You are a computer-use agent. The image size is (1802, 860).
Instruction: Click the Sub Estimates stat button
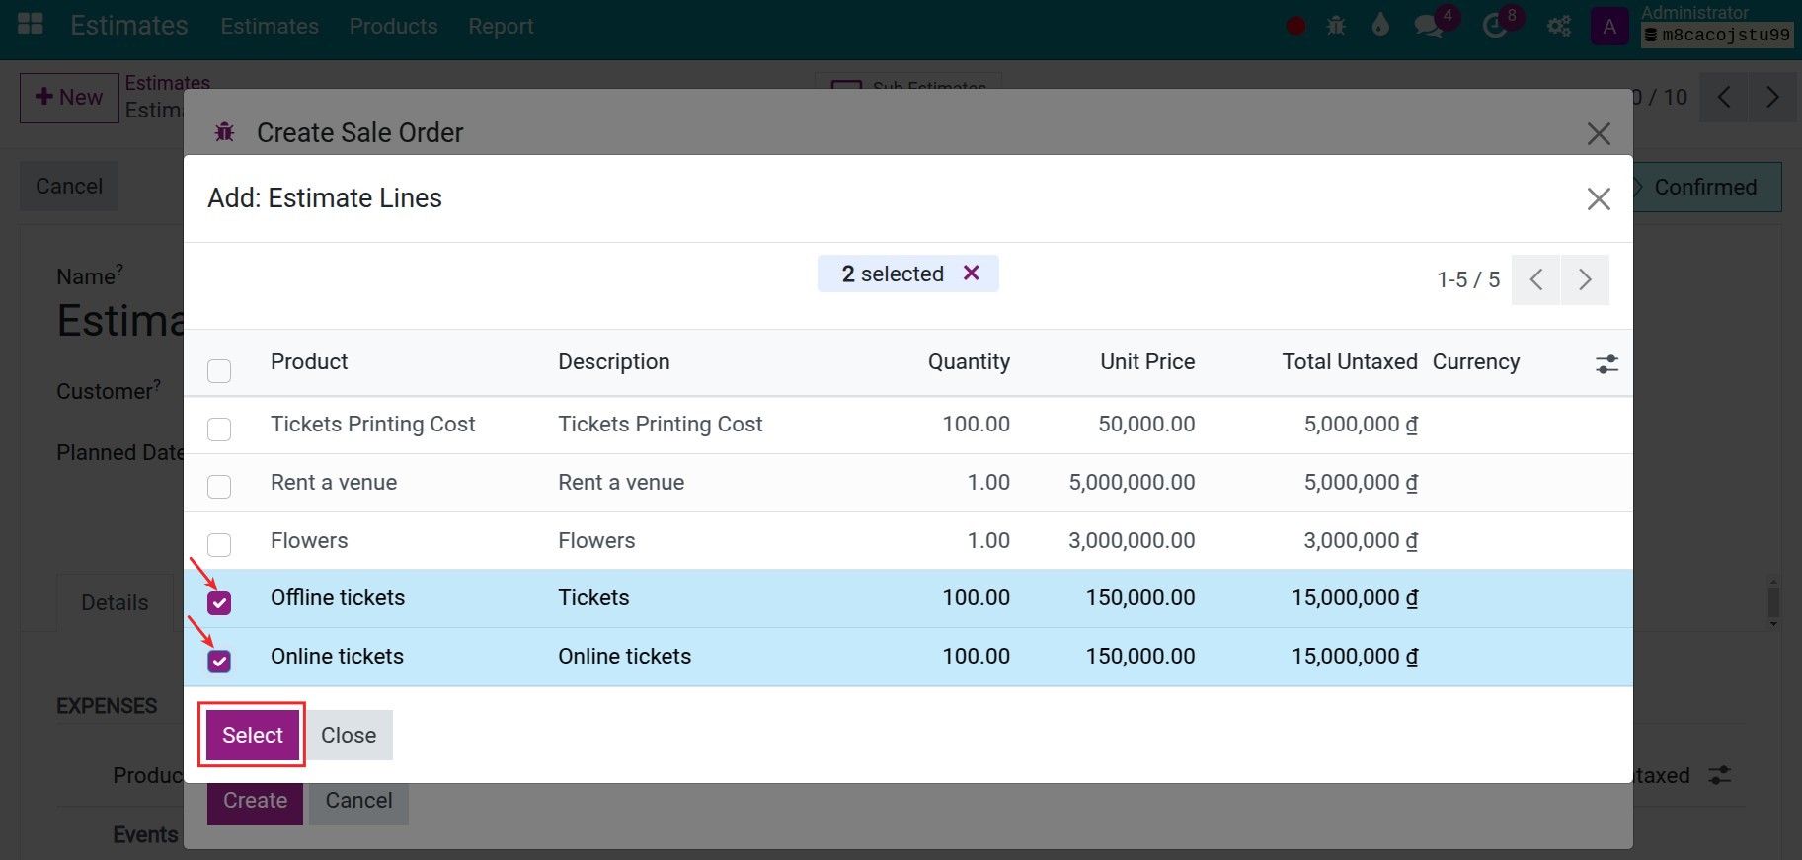(x=908, y=81)
